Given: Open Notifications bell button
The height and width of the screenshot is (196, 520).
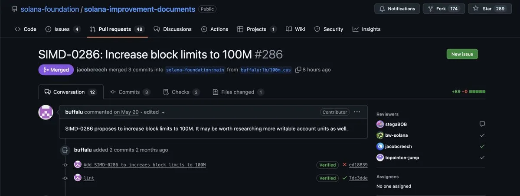Looking at the screenshot, I should click(397, 9).
